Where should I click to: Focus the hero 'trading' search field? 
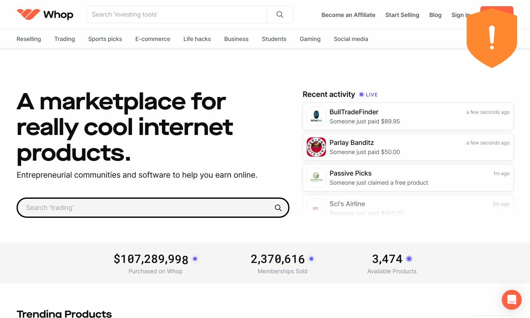pyautogui.click(x=153, y=207)
